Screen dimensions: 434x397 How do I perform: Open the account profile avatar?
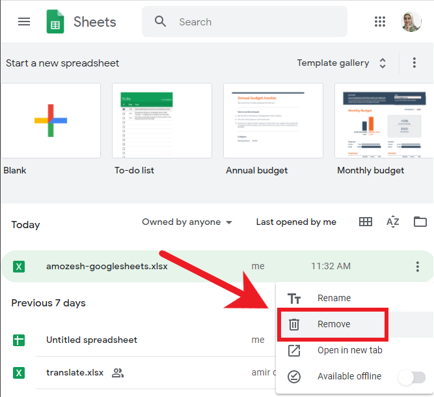pos(411,22)
